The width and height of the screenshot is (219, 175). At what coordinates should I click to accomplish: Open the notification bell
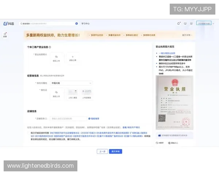tap(178, 23)
